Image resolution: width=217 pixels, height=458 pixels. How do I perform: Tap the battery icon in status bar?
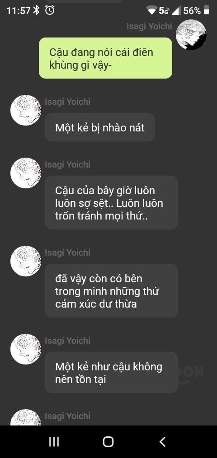pos(207,10)
